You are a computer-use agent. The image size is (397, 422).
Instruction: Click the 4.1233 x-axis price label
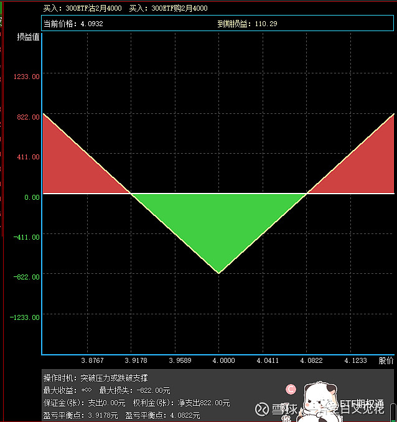coord(355,360)
